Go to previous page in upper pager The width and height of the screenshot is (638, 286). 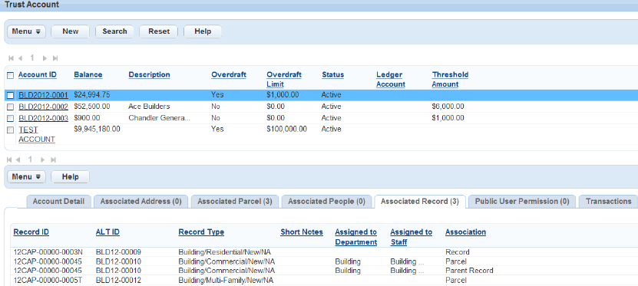pyautogui.click(x=20, y=58)
